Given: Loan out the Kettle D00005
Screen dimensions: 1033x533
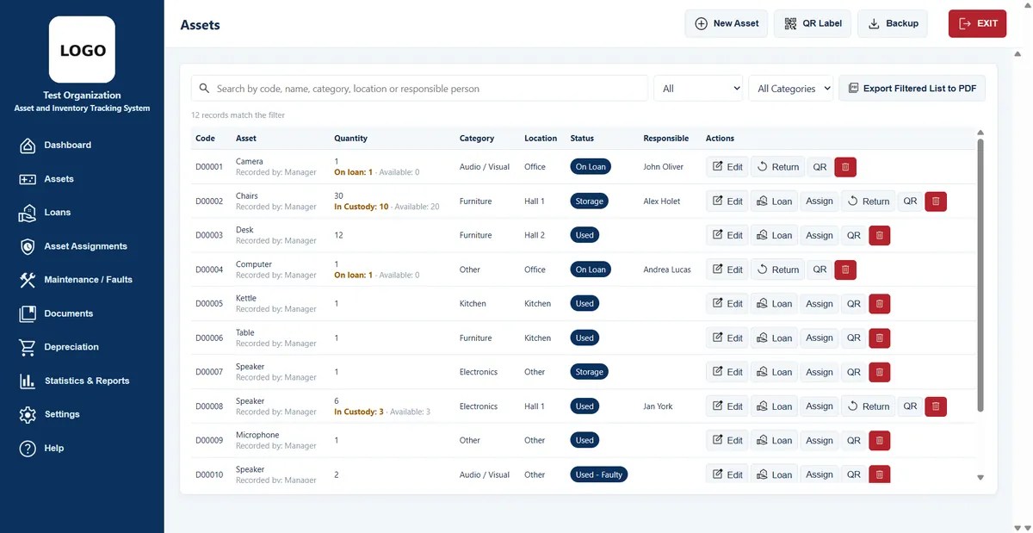Looking at the screenshot, I should 774,304.
